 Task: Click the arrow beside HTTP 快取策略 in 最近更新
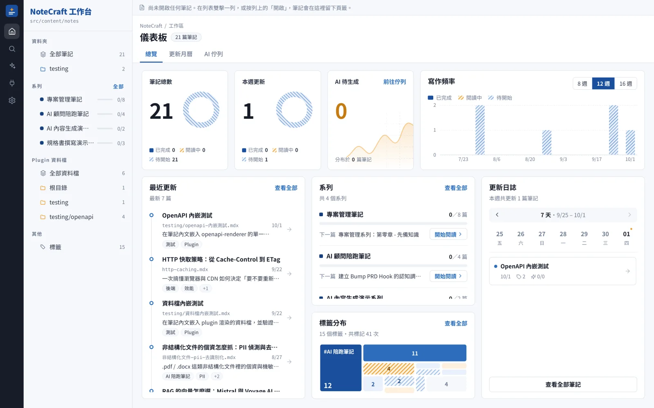(289, 274)
